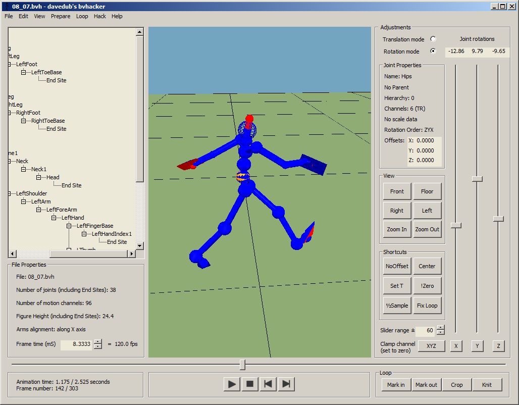This screenshot has width=519, height=405.
Task: Click the Set T shortcut button
Action: point(397,286)
